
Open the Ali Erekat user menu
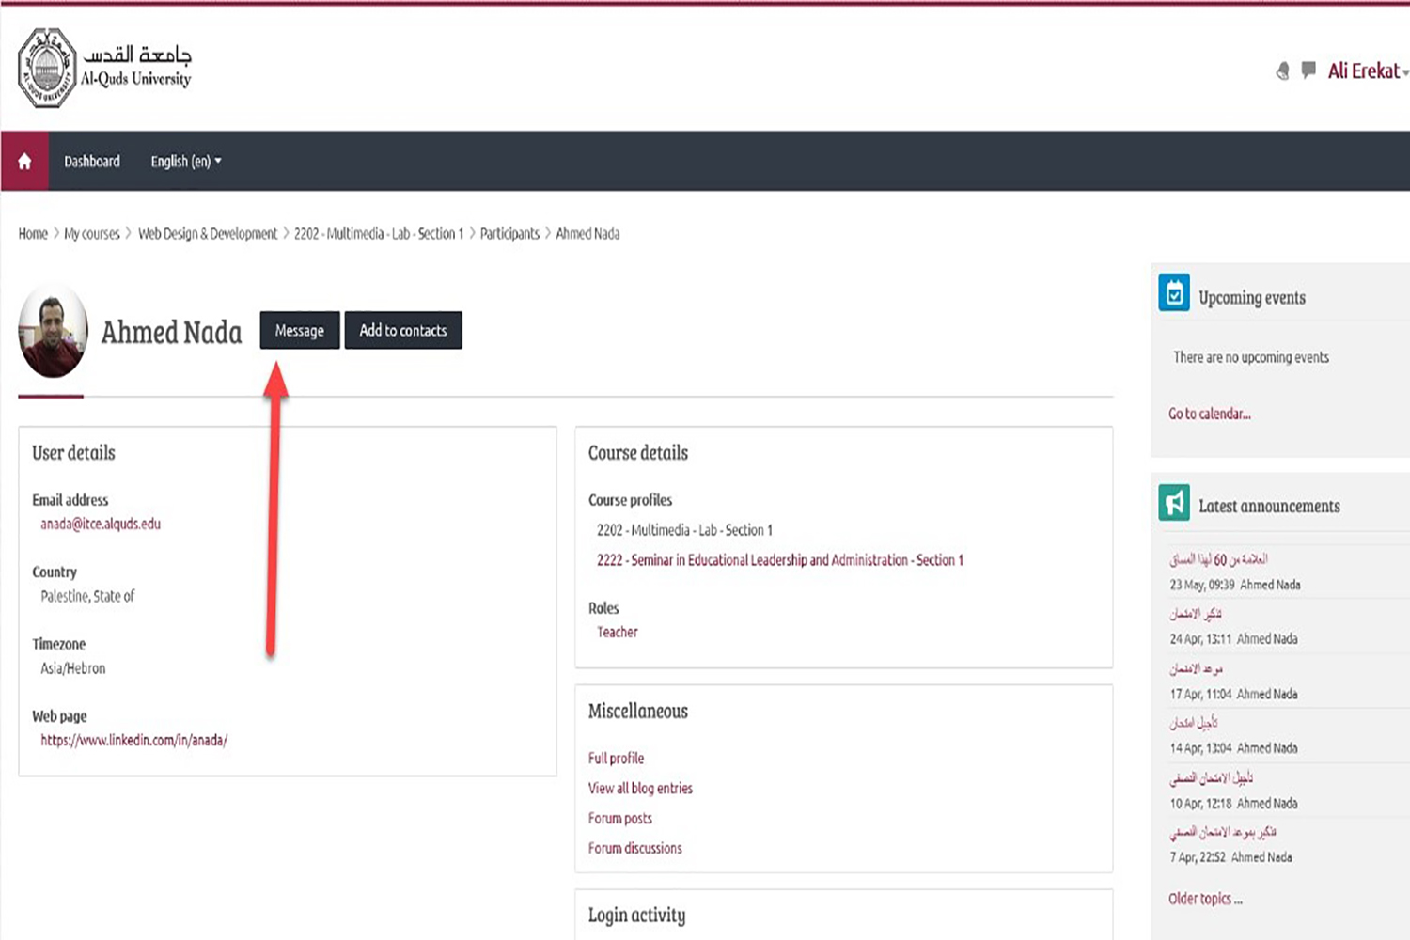(x=1368, y=70)
